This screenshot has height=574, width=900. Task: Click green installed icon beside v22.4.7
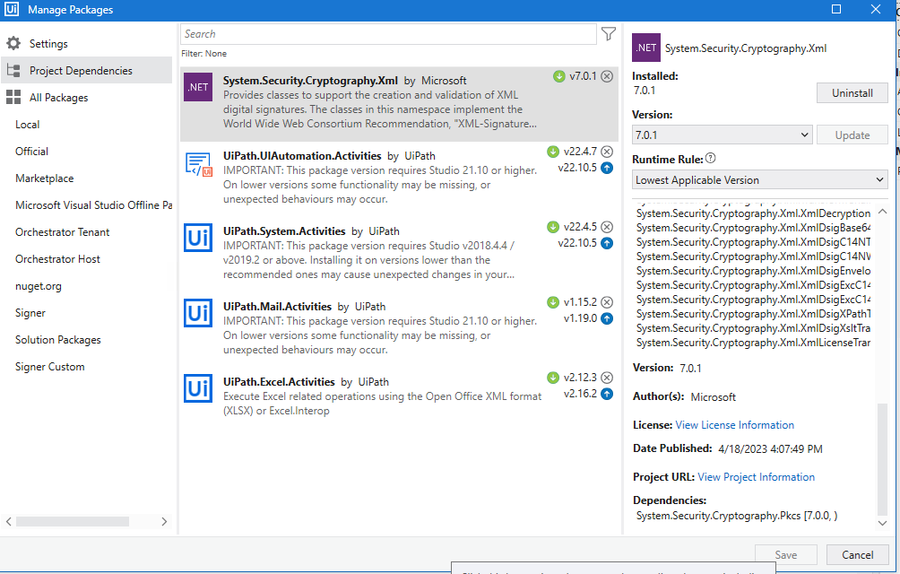pyautogui.click(x=553, y=152)
